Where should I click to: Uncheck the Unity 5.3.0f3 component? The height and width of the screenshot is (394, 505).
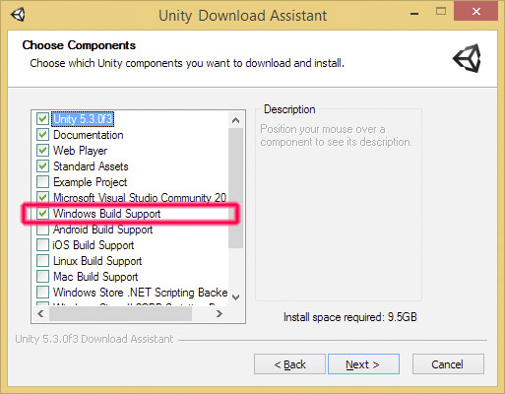pos(42,118)
